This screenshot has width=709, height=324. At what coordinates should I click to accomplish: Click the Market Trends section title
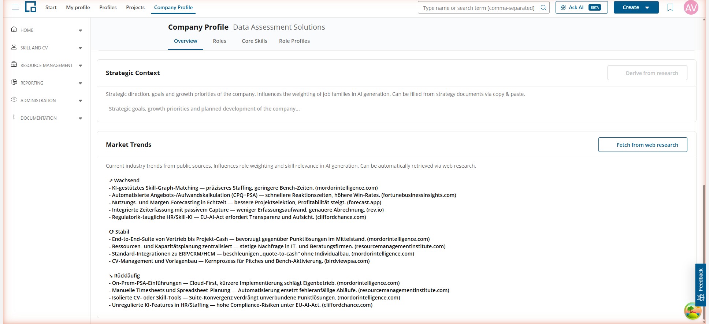[x=129, y=145]
